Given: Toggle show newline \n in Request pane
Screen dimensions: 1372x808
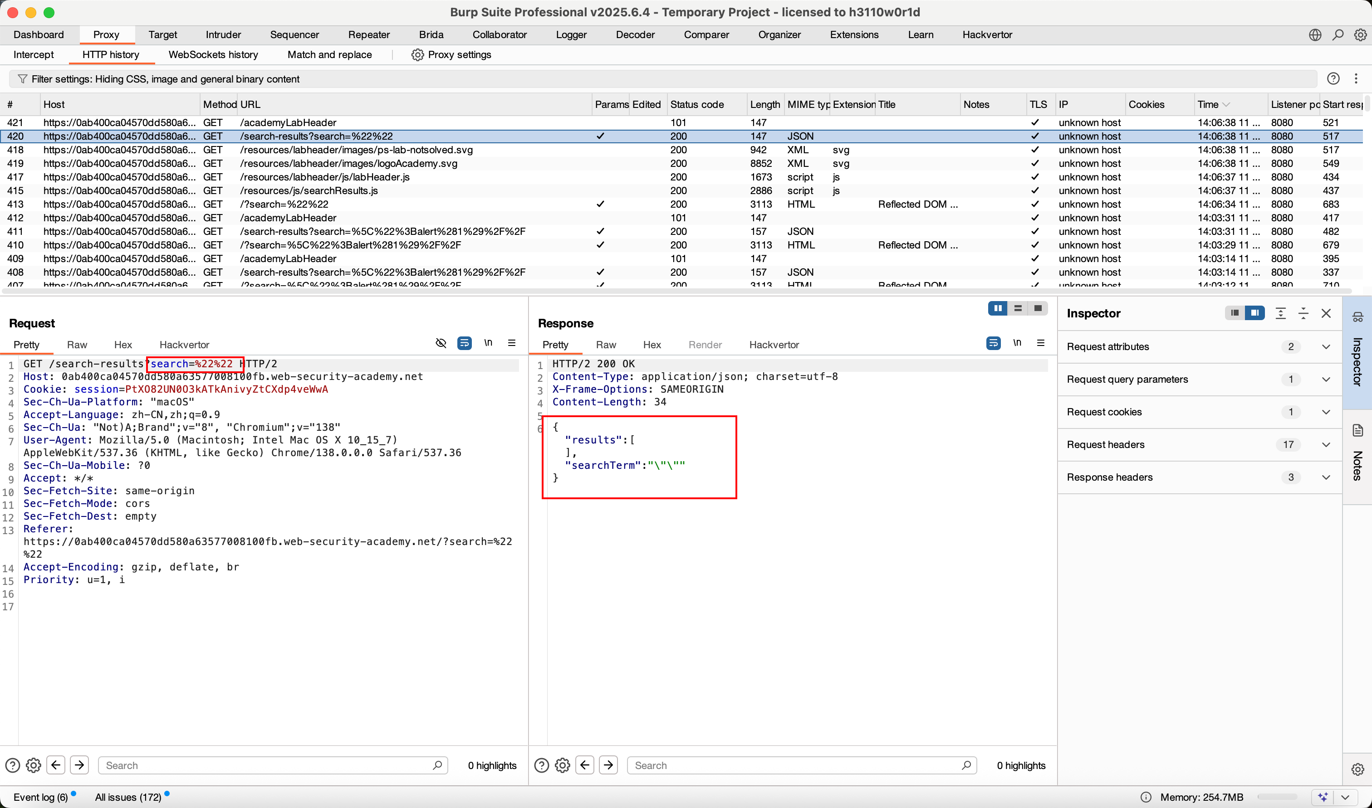Looking at the screenshot, I should coord(488,342).
